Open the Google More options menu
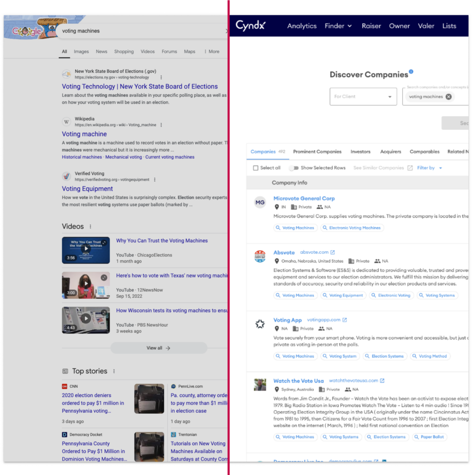Image resolution: width=472 pixels, height=475 pixels. [212, 51]
